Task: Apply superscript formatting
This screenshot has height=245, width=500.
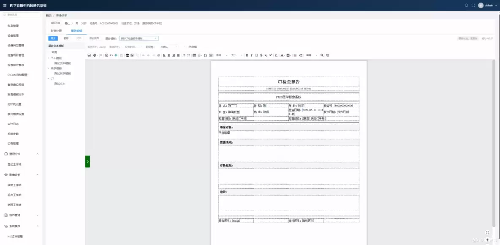Action: (270, 55)
